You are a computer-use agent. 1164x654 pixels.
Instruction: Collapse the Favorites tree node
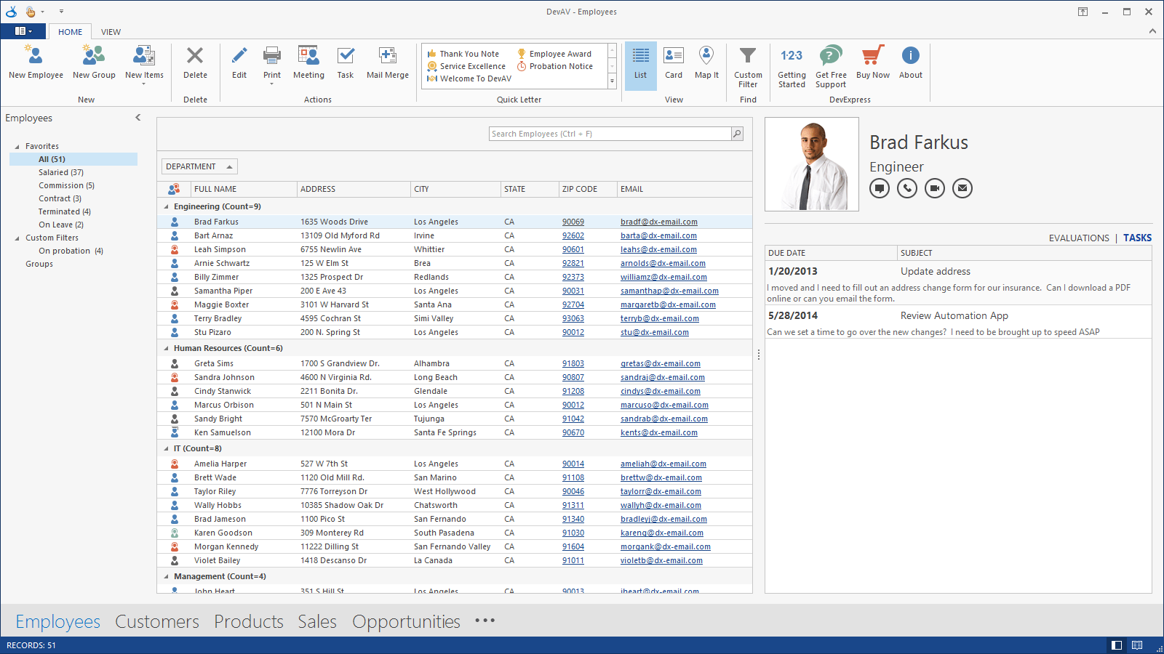coord(16,145)
